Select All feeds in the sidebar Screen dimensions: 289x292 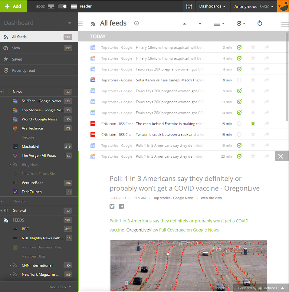[39, 37]
